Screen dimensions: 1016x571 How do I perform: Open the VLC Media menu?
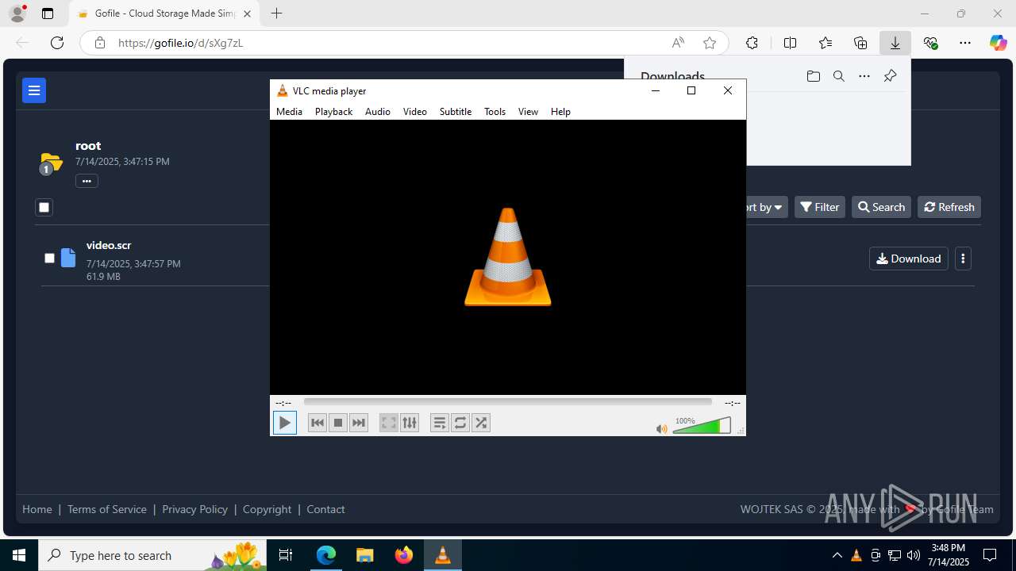(x=289, y=112)
